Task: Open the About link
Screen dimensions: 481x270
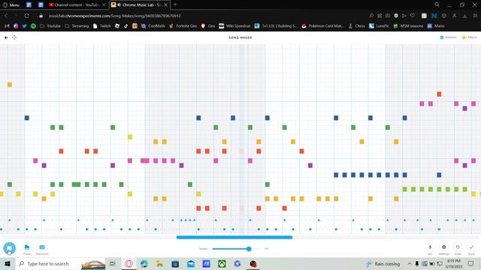Action: tap(469, 37)
